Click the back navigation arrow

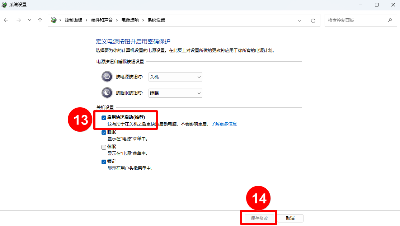6,20
